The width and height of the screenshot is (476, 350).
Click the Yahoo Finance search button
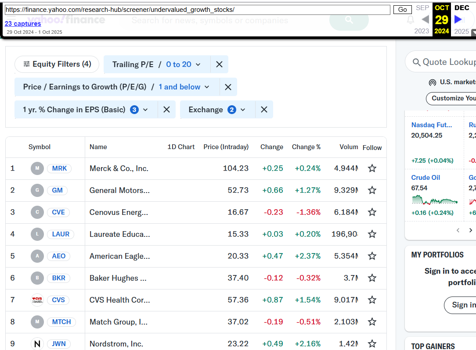point(349,20)
